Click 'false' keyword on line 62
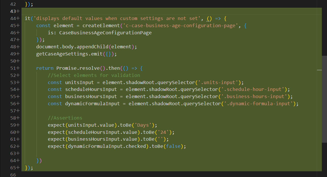The image size is (327, 177). pos(173,146)
